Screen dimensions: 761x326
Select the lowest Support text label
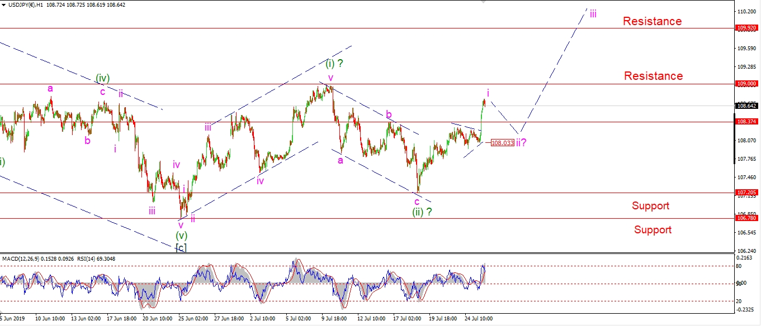[653, 229]
